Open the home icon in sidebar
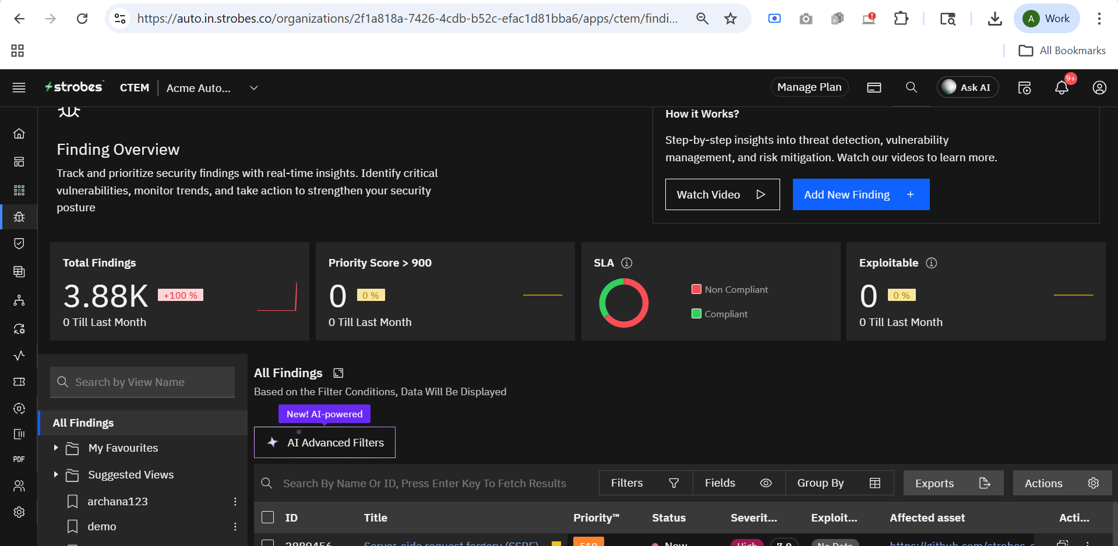 (x=19, y=134)
